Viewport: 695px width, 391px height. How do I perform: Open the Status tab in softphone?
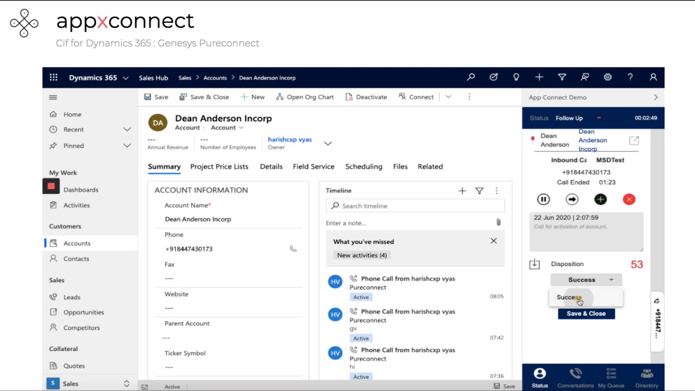[x=540, y=378]
